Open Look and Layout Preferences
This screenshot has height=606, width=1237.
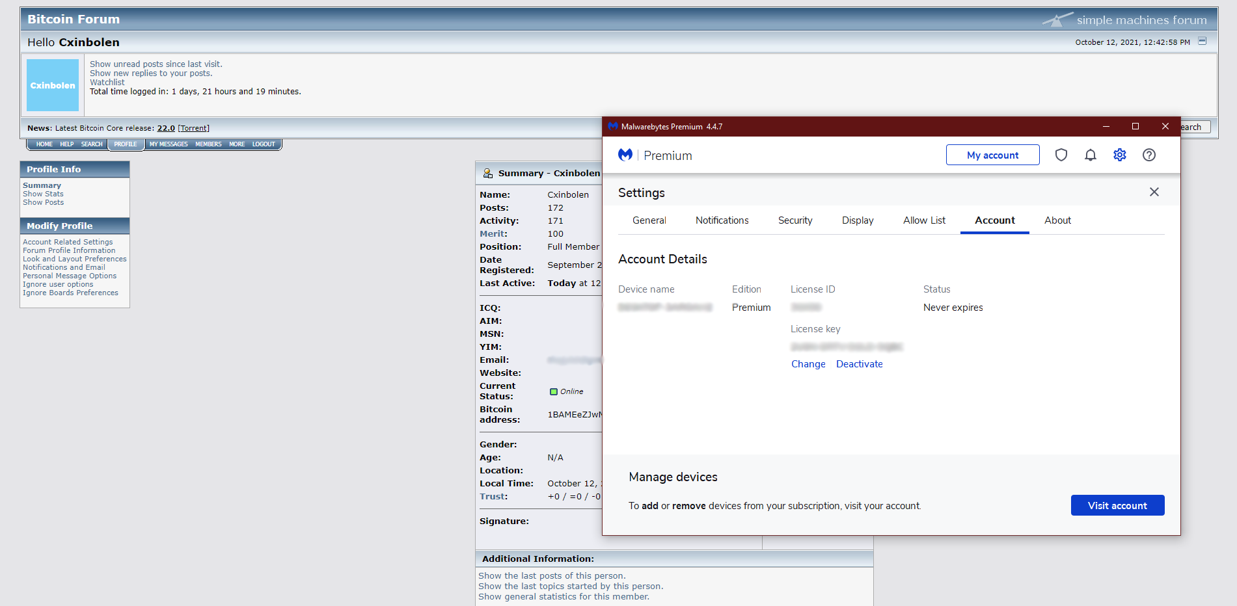[x=75, y=259]
